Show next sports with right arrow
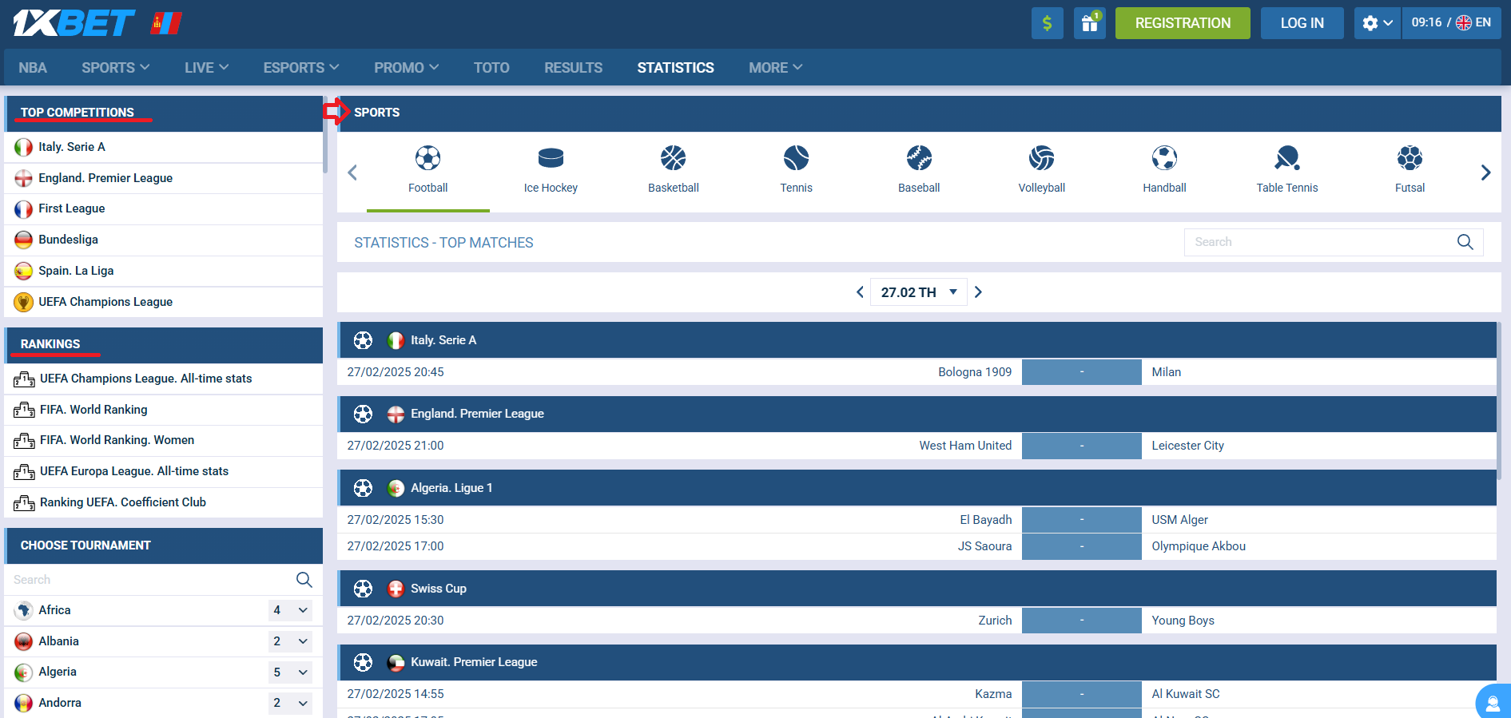Image resolution: width=1511 pixels, height=718 pixels. pyautogui.click(x=1485, y=173)
